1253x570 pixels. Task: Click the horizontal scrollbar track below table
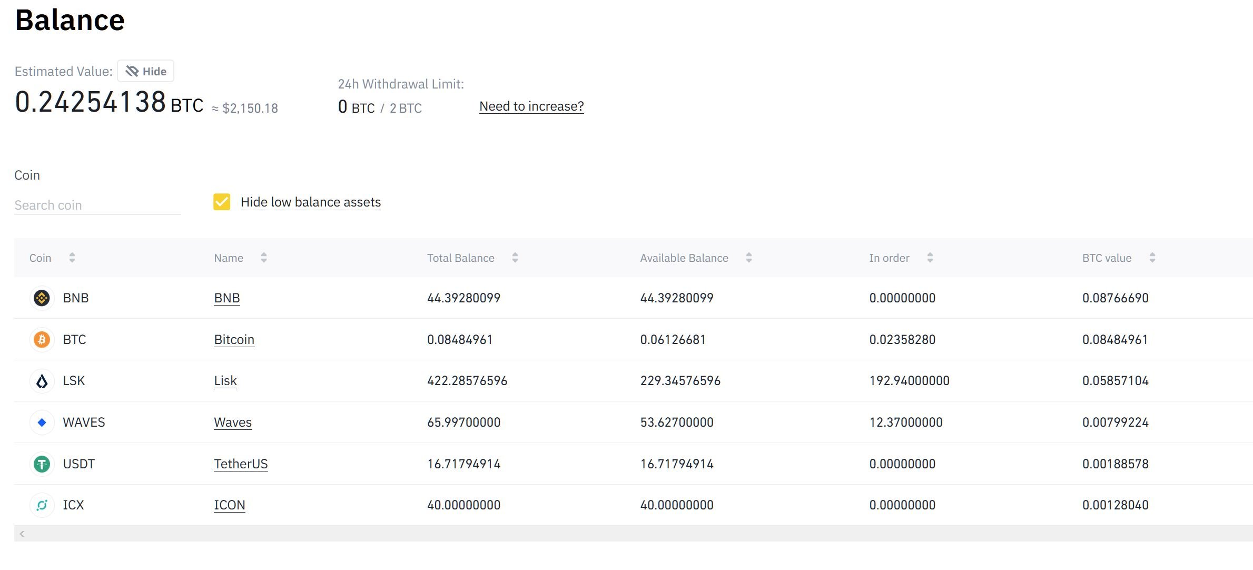633,534
